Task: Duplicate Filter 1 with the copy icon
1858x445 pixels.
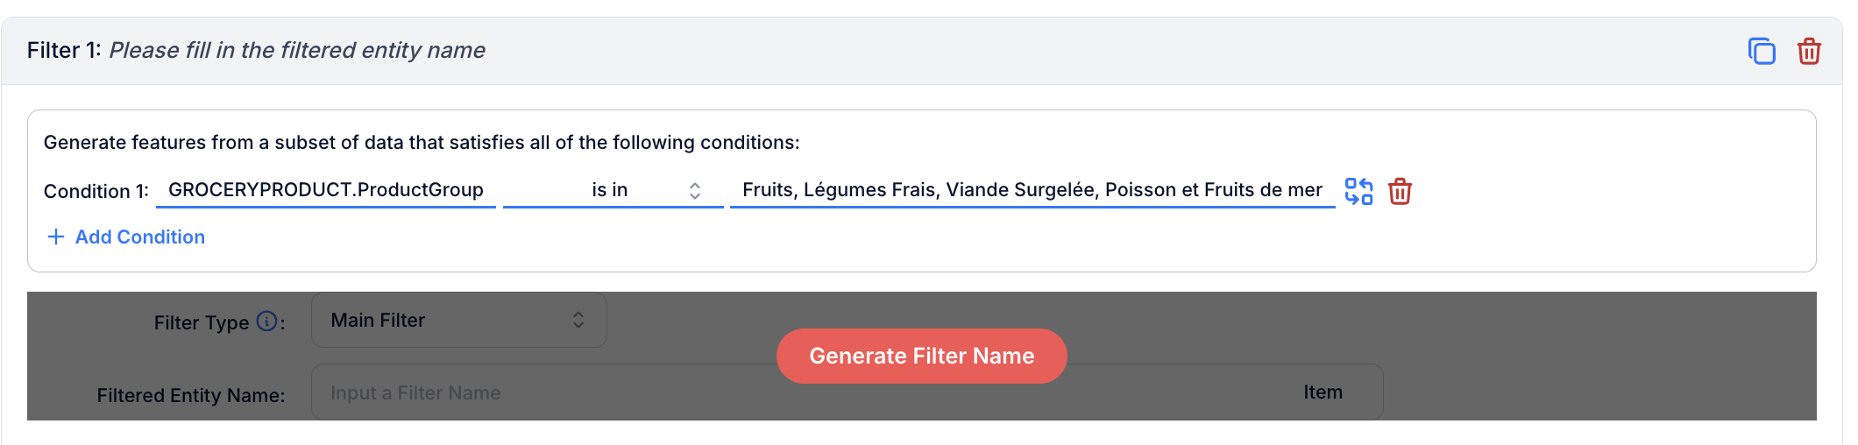Action: pyautogui.click(x=1762, y=52)
